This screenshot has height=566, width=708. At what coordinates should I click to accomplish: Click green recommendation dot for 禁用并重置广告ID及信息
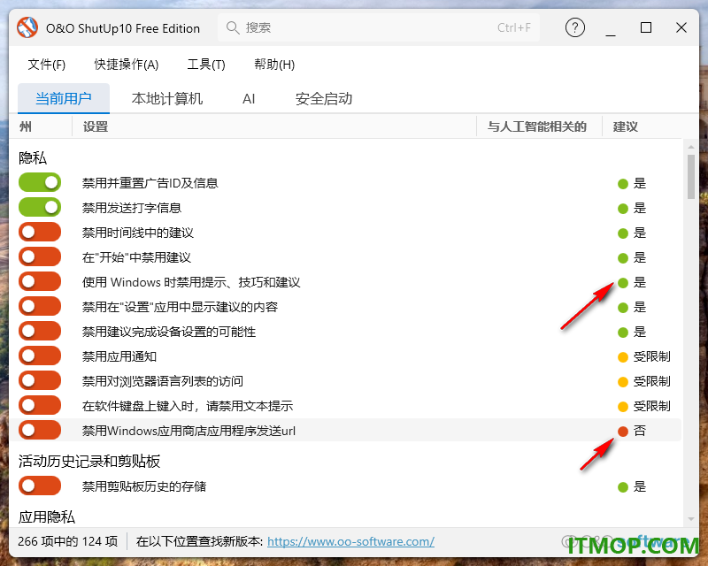coord(623,184)
